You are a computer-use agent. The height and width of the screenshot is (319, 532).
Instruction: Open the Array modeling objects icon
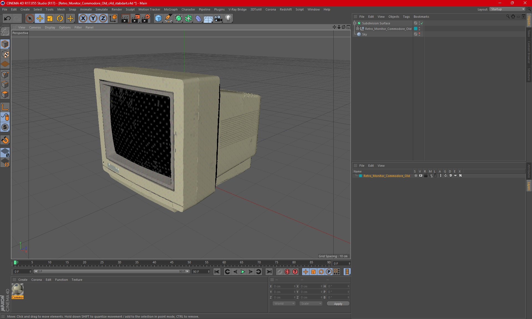(188, 18)
